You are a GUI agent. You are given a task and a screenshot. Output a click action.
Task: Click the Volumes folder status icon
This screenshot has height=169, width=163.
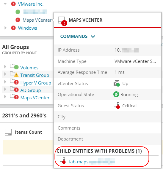pos(14,67)
